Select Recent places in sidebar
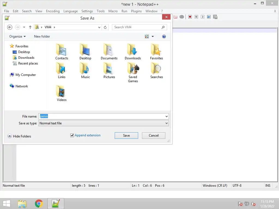The height and width of the screenshot is (209, 279). coord(25,63)
